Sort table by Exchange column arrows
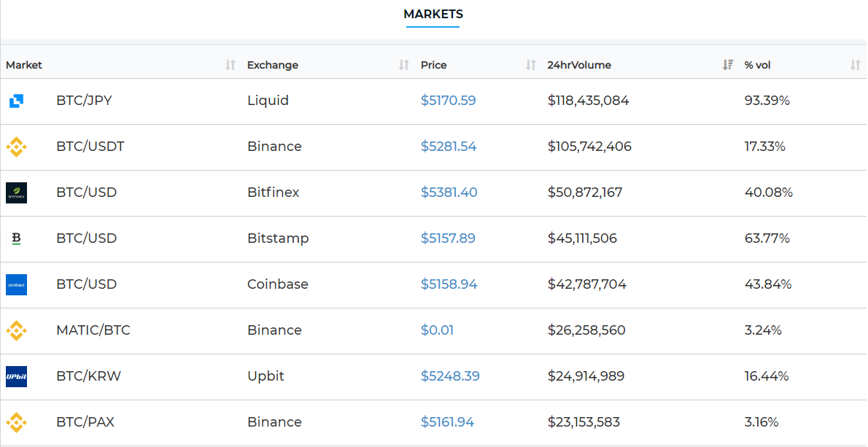868x447 pixels. point(403,65)
